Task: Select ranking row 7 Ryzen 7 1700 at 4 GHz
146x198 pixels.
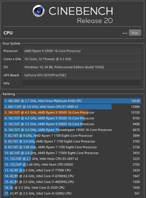Action: click(x=72, y=136)
